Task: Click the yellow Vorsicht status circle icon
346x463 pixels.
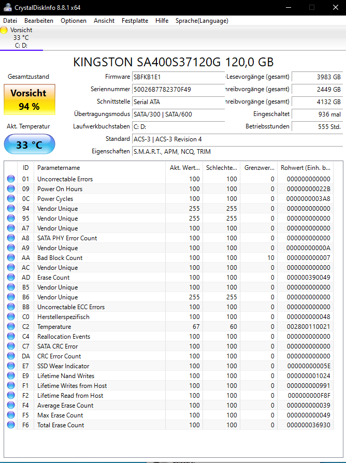Action: point(4,30)
